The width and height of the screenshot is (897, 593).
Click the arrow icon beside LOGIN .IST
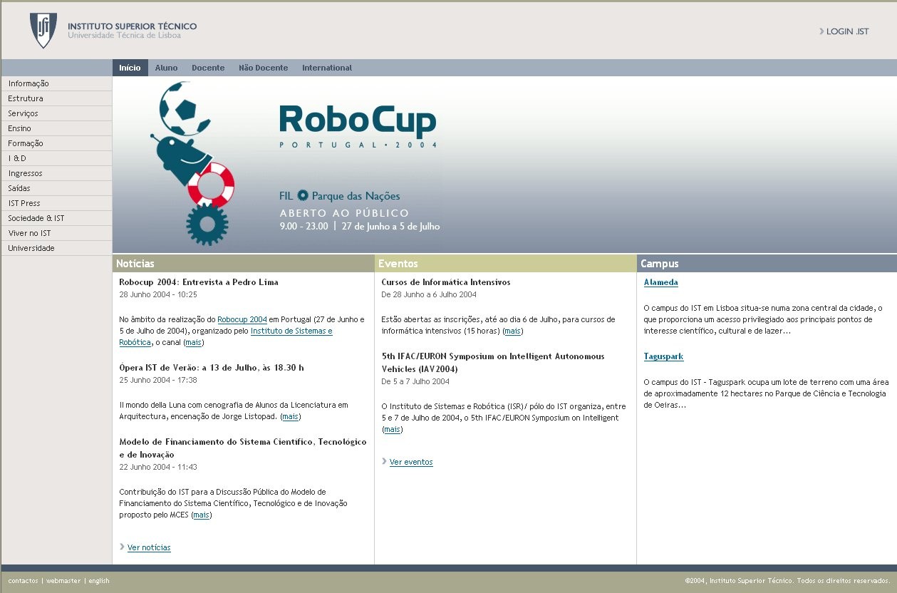821,31
